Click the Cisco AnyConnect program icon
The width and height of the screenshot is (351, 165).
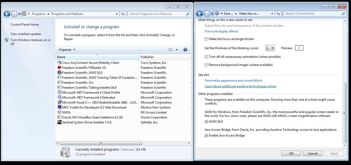pos(59,63)
